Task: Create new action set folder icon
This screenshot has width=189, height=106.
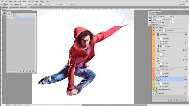Action: [27, 72]
